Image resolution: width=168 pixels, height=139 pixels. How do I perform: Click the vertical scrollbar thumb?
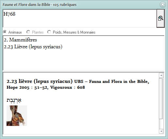[x=161, y=99]
